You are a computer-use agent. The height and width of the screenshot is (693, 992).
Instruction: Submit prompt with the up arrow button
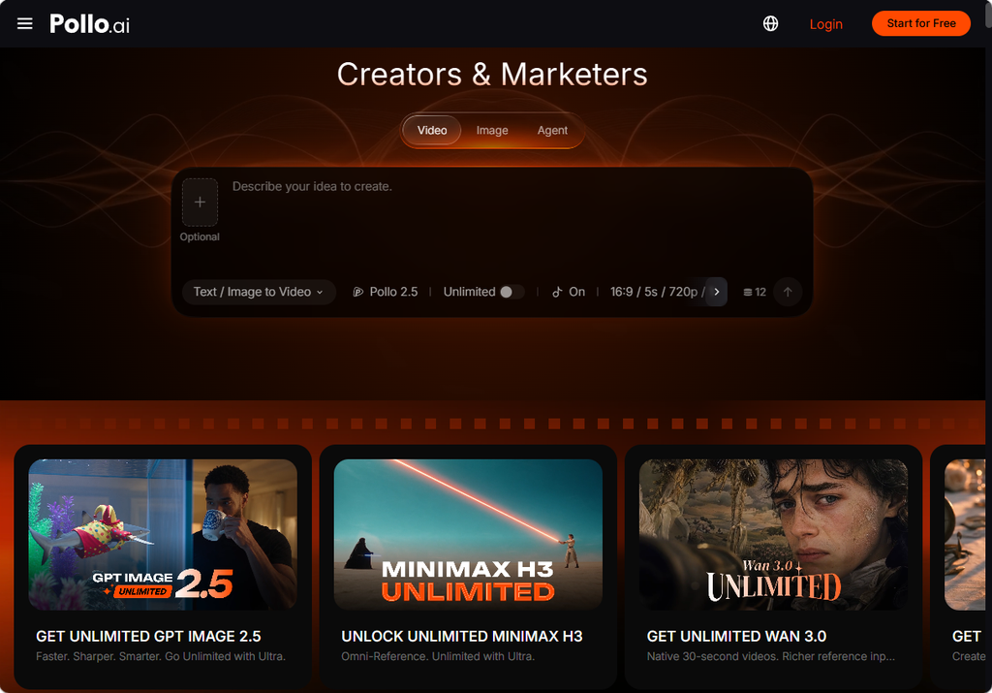788,292
